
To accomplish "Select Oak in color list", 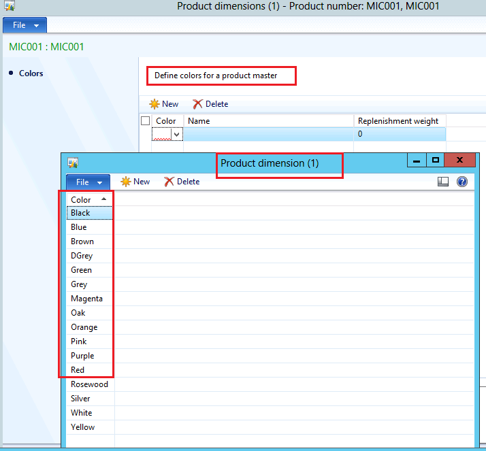I will 89,312.
